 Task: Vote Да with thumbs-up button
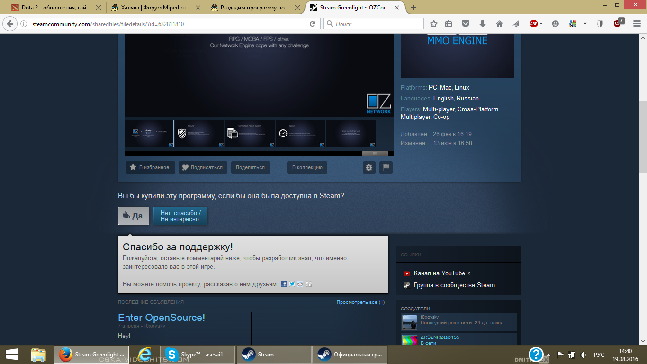[134, 216]
